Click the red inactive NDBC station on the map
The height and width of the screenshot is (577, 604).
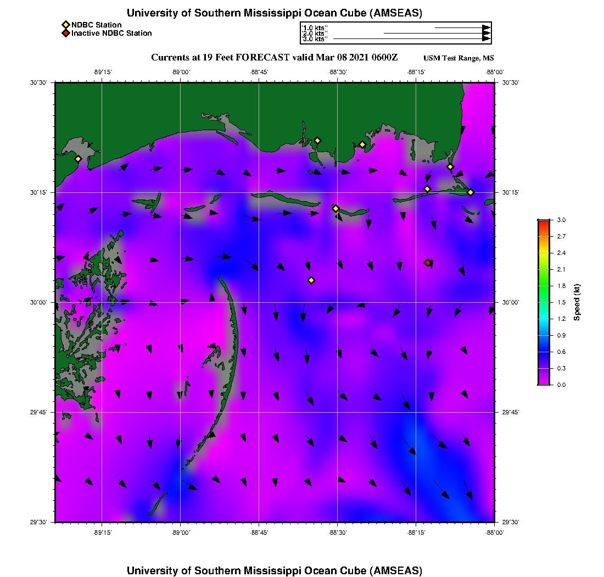click(428, 263)
